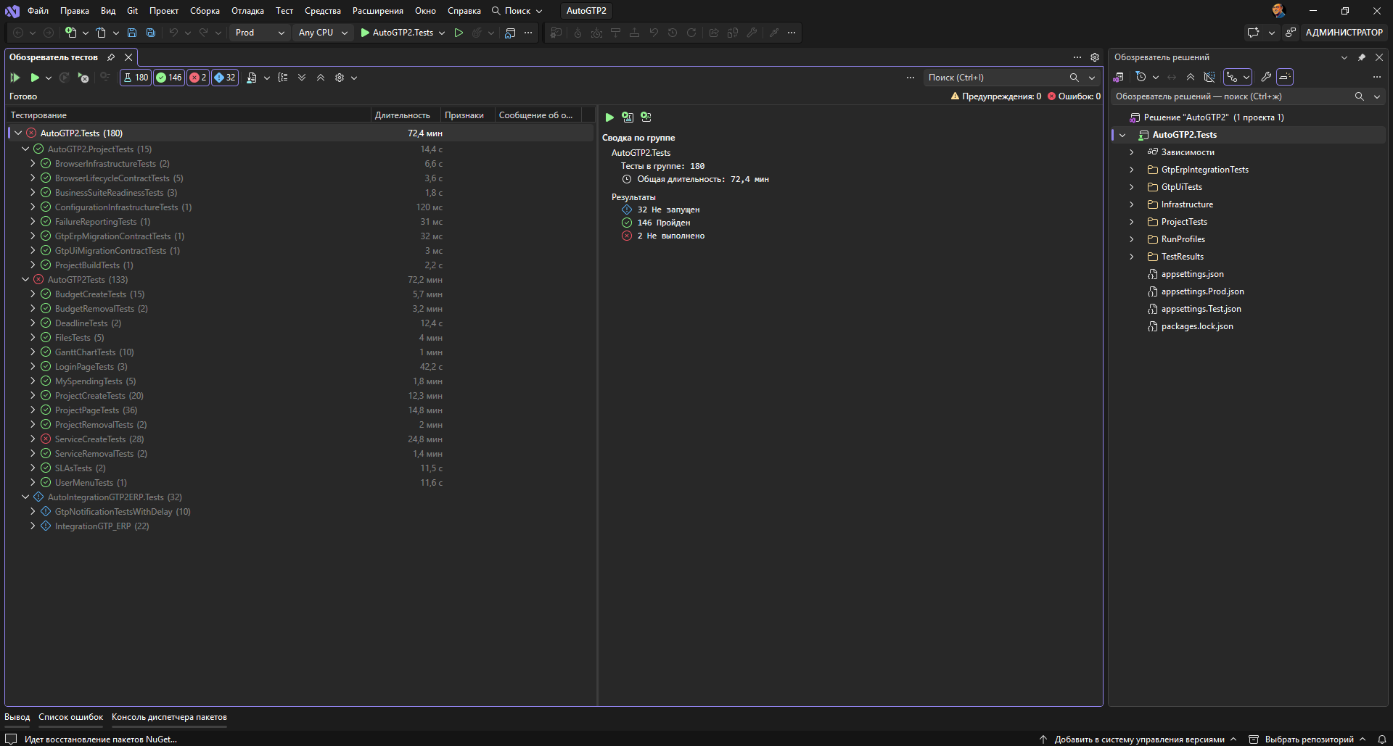Switch to Список ошибок tab
Viewport: 1393px width, 746px height.
tap(70, 717)
